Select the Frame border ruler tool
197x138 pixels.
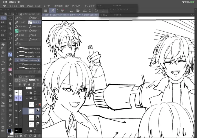pos(10,116)
